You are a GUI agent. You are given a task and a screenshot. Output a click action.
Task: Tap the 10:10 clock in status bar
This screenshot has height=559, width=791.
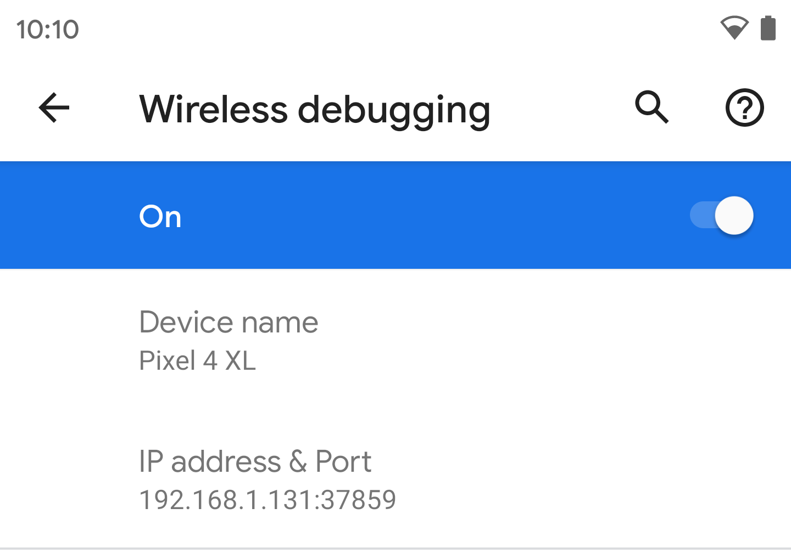pos(48,30)
